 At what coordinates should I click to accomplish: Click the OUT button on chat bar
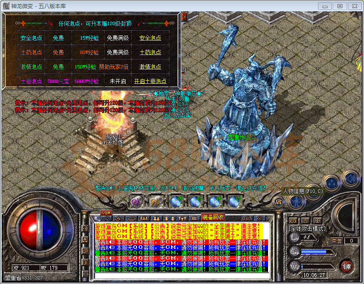(247, 218)
